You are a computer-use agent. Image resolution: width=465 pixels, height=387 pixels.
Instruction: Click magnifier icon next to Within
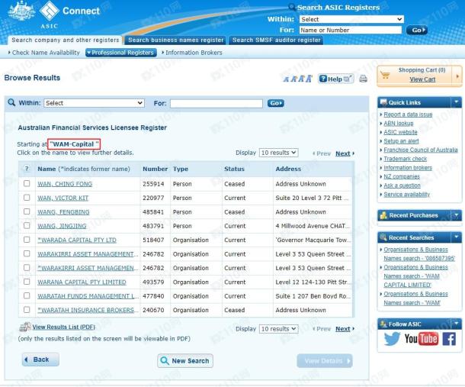pos(11,103)
